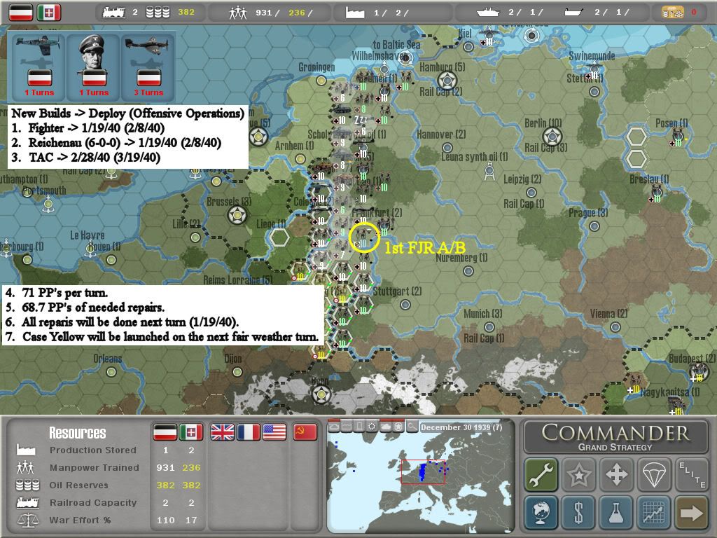This screenshot has height=538, width=717.
Task: Open the repair/upgrade wrench tool
Action: pyautogui.click(x=541, y=474)
